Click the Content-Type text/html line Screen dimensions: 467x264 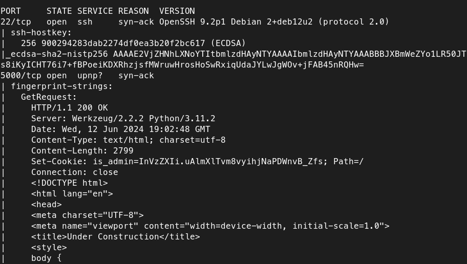[128, 140]
